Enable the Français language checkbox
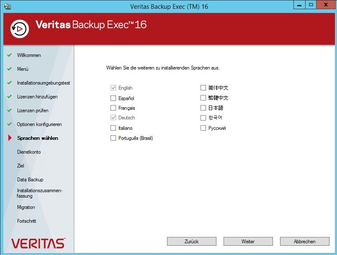 coord(113,108)
